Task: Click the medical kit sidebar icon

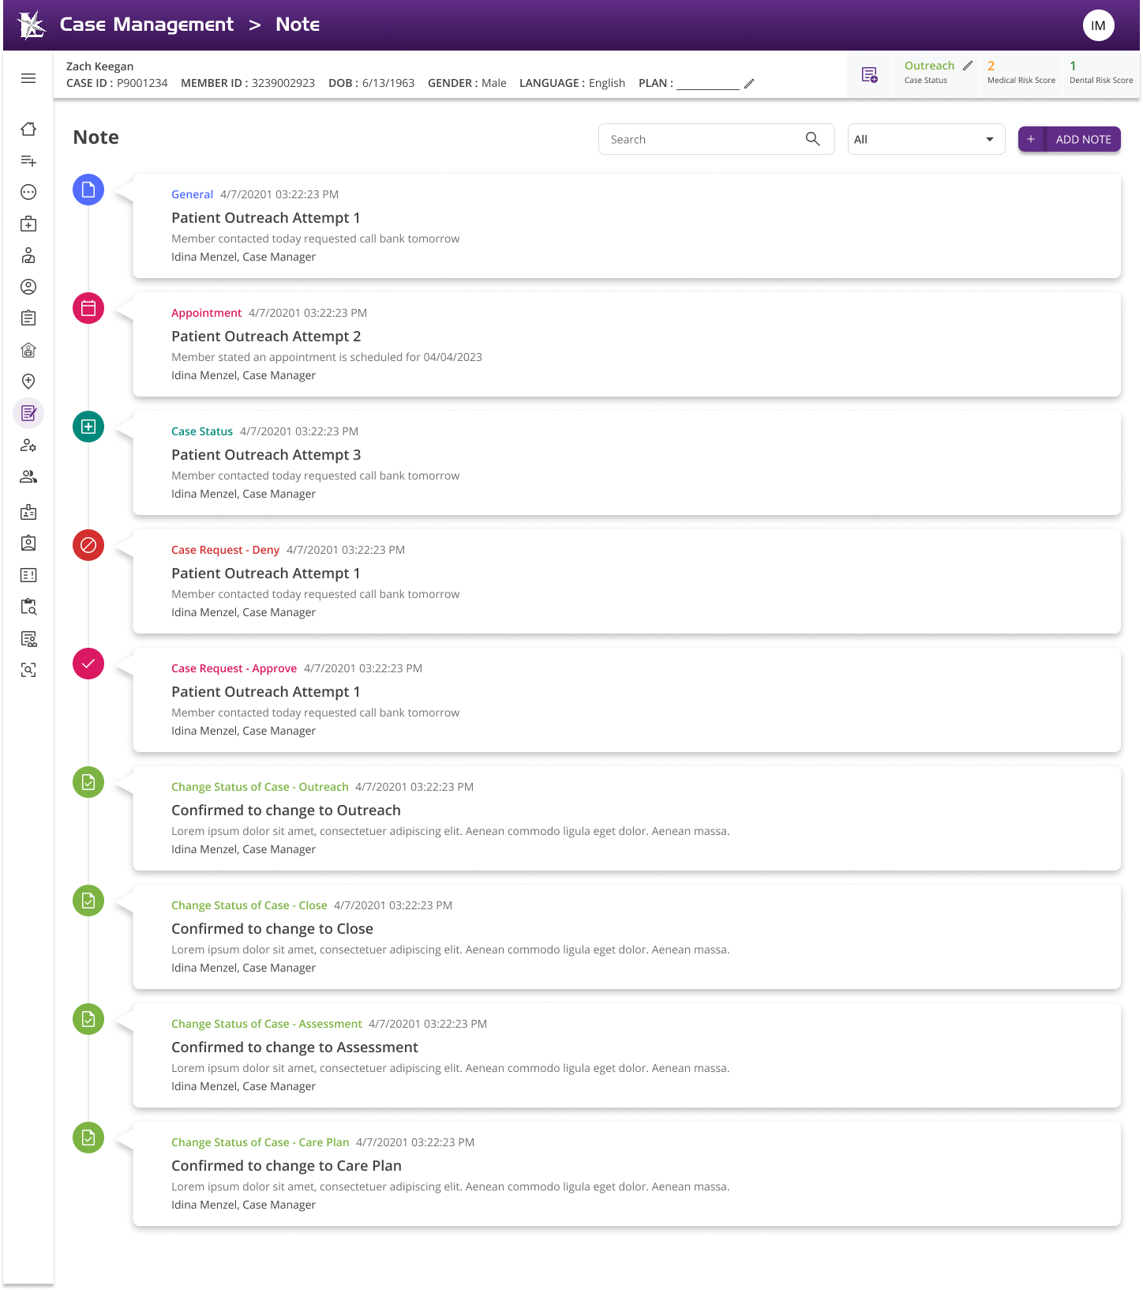Action: coord(28,224)
